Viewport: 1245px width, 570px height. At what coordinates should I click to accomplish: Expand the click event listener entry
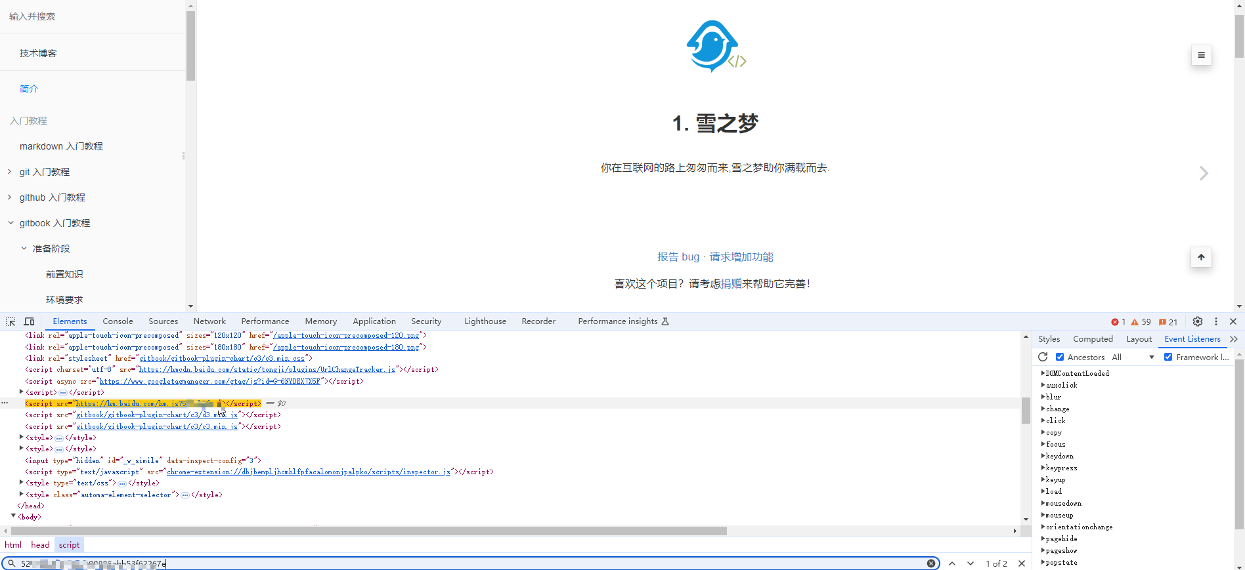(x=1043, y=420)
